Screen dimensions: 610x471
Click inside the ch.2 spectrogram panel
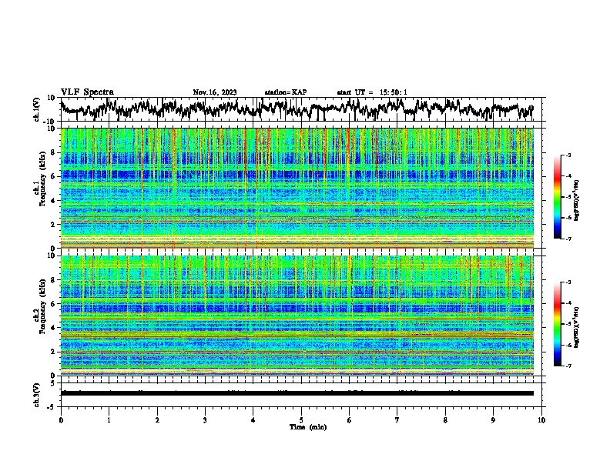(x=297, y=316)
